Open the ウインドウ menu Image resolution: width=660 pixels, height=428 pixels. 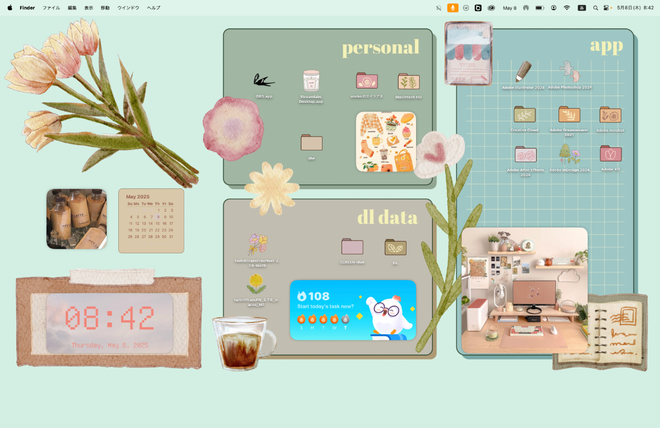click(x=128, y=8)
